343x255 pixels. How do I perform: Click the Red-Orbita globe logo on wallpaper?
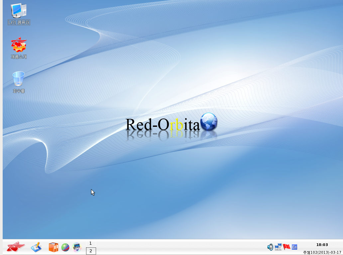click(x=209, y=122)
